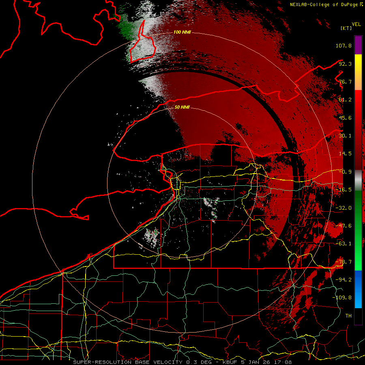Click the -63.1 velocity scale value
This screenshot has width=365, height=365.
[344, 244]
